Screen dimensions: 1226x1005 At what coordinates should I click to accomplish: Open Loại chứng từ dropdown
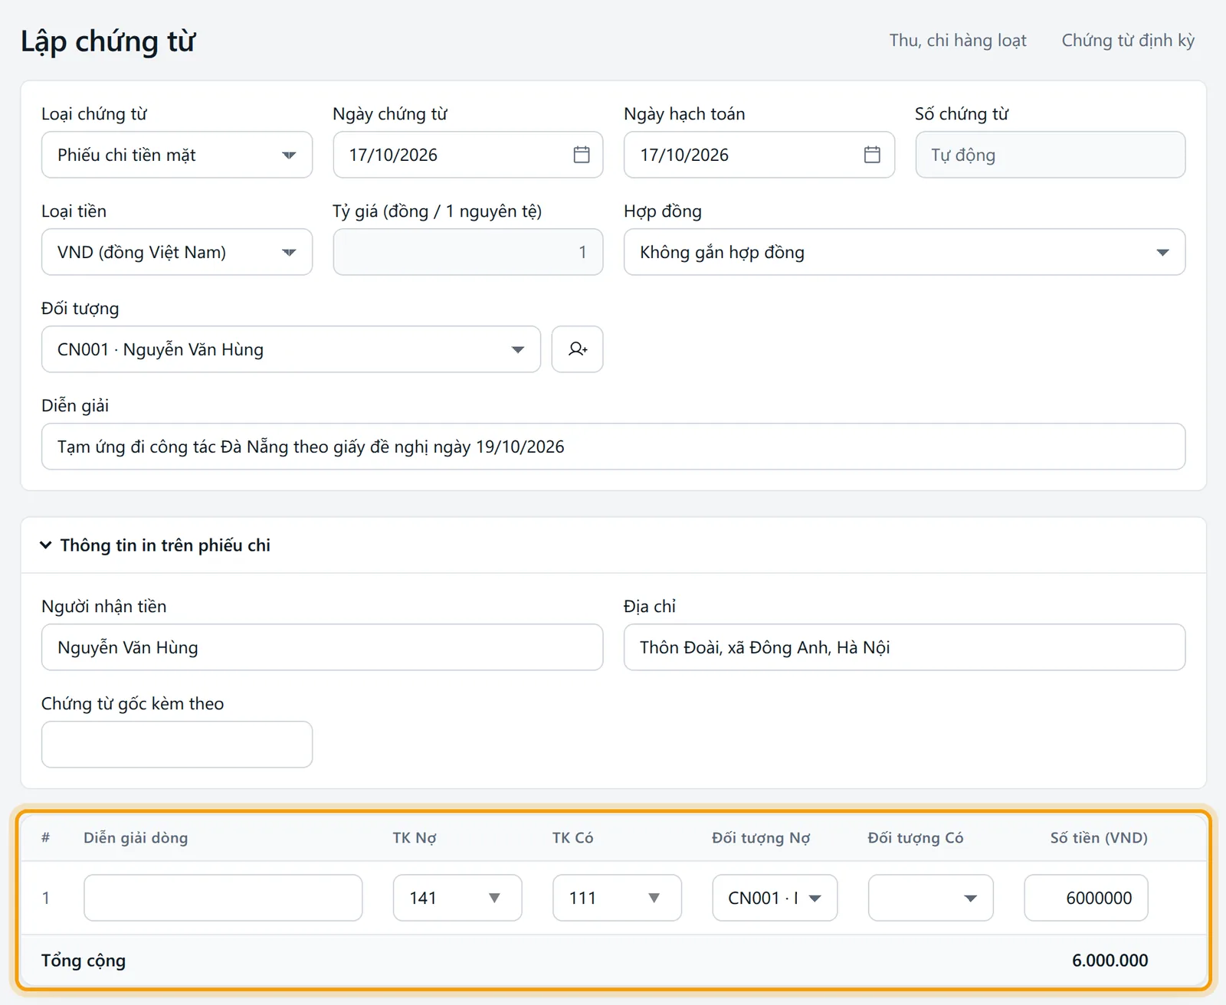177,155
